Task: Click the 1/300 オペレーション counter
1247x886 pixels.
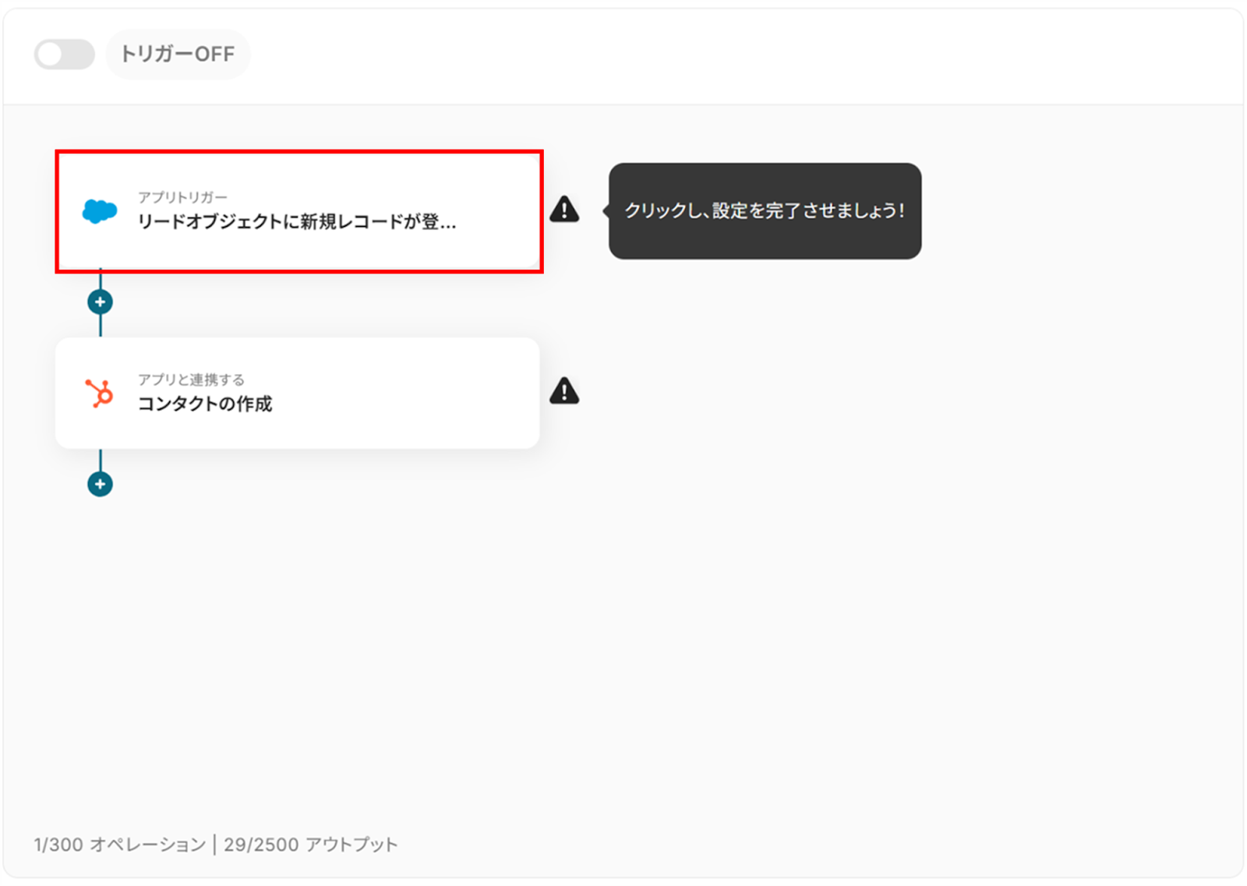Action: [120, 845]
